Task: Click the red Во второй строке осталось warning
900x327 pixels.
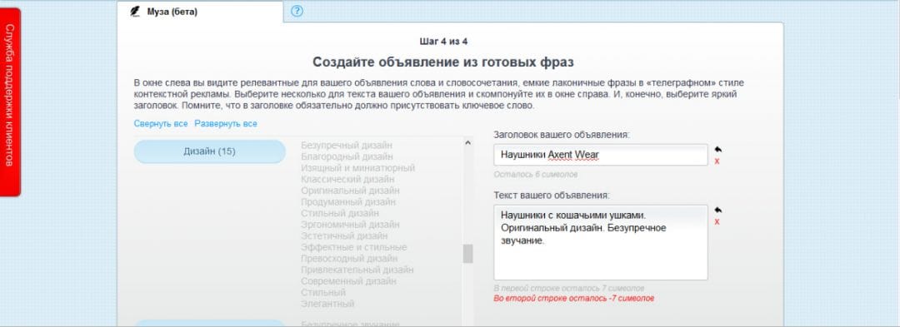Action: click(x=573, y=299)
